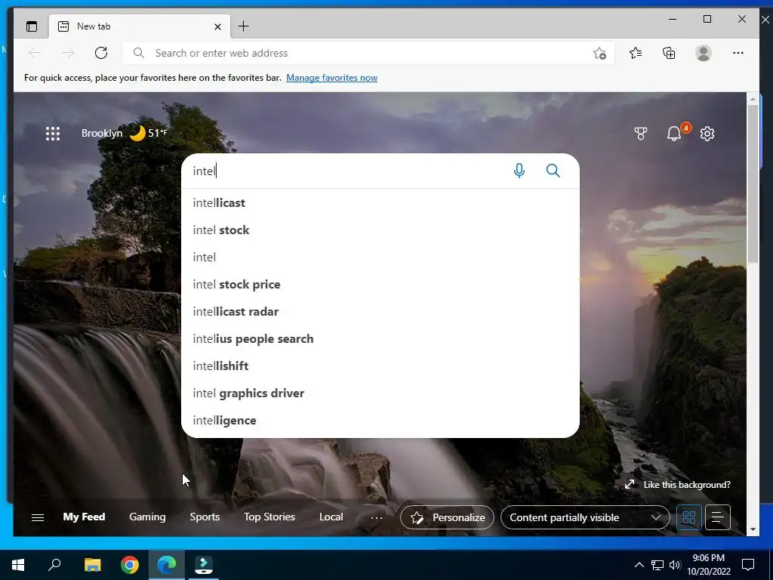
Task: Click the browser Forward arrow
Action: pyautogui.click(x=68, y=53)
